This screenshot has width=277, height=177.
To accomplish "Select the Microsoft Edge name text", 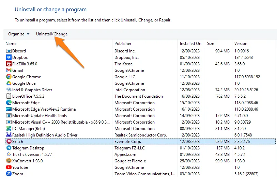I will pyautogui.click(x=26, y=103).
